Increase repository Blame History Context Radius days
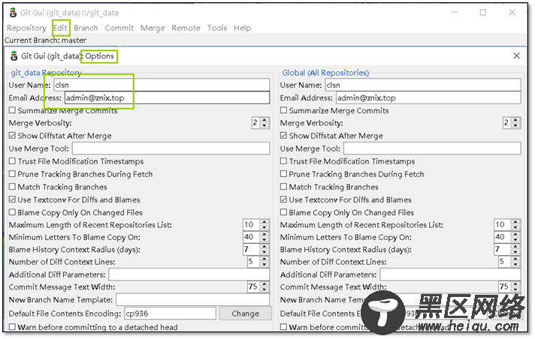The image size is (535, 339). [264, 247]
